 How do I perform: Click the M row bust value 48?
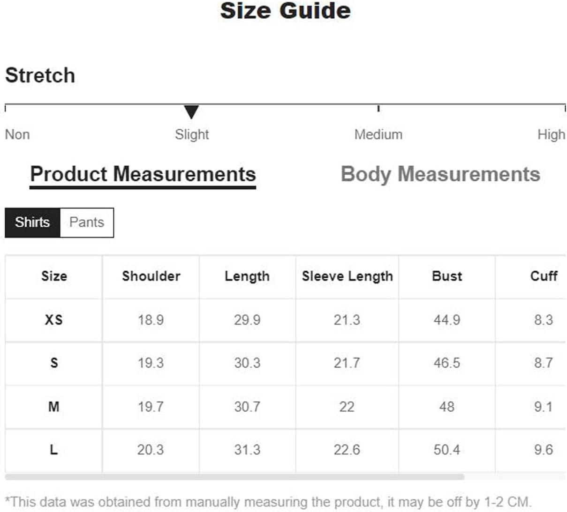tap(447, 407)
